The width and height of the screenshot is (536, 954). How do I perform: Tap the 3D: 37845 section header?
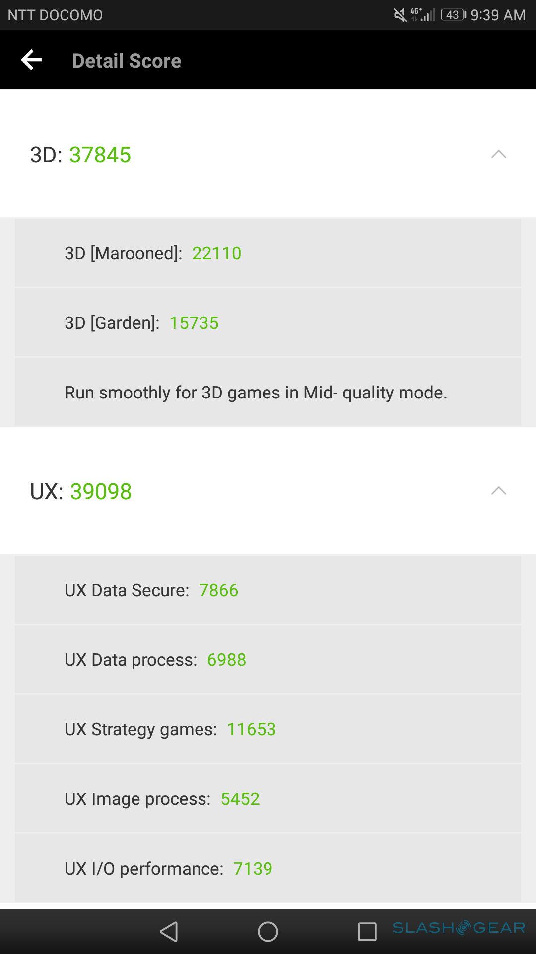point(80,155)
